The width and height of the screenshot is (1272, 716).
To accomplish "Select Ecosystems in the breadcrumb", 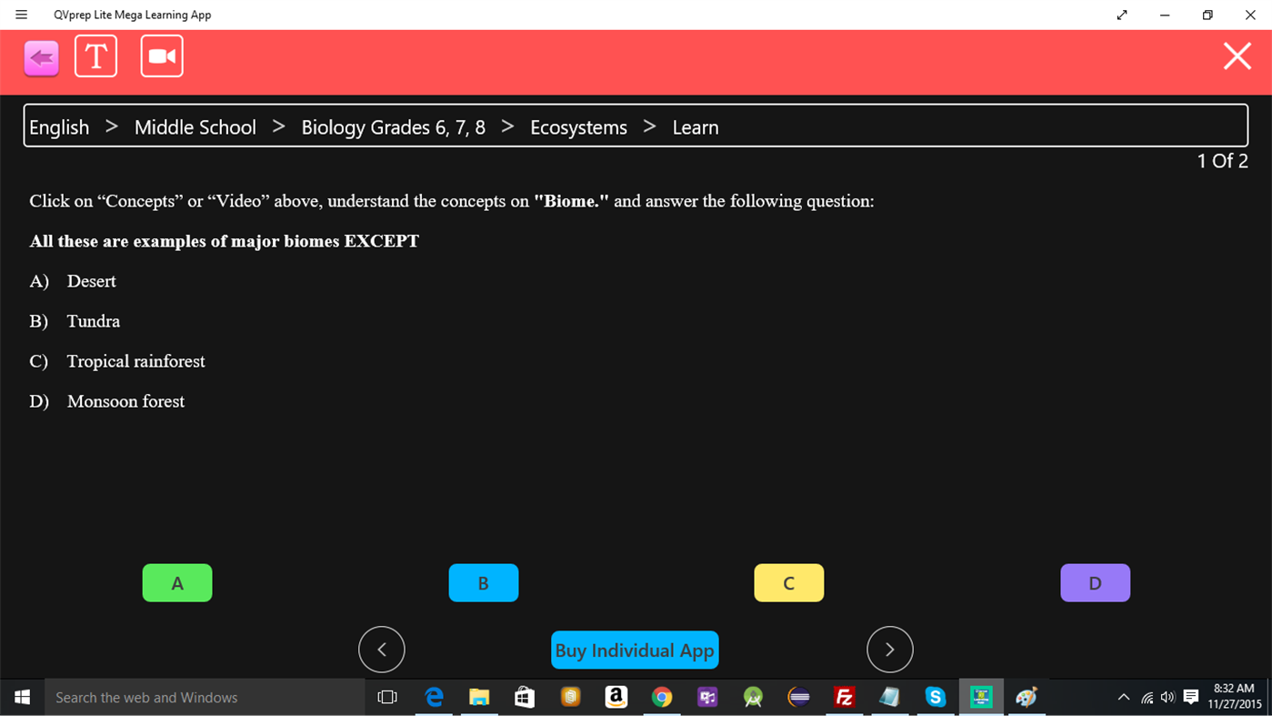I will click(578, 126).
